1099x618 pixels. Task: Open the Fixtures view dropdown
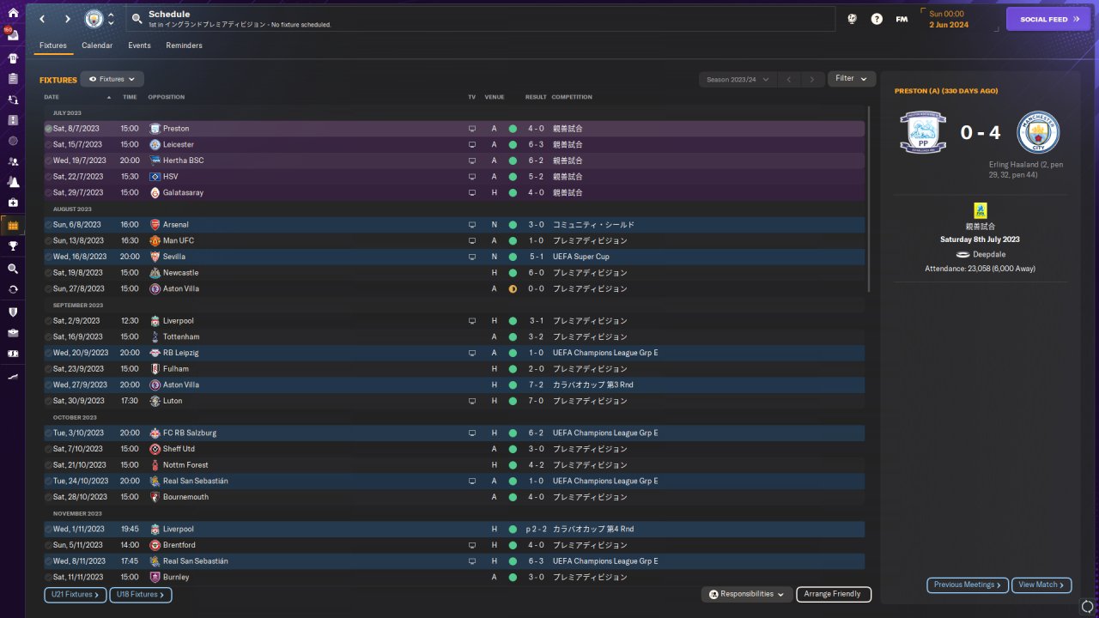coord(112,79)
